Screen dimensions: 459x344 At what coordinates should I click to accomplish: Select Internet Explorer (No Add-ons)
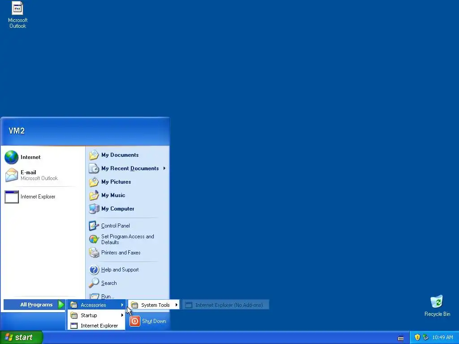(x=226, y=305)
